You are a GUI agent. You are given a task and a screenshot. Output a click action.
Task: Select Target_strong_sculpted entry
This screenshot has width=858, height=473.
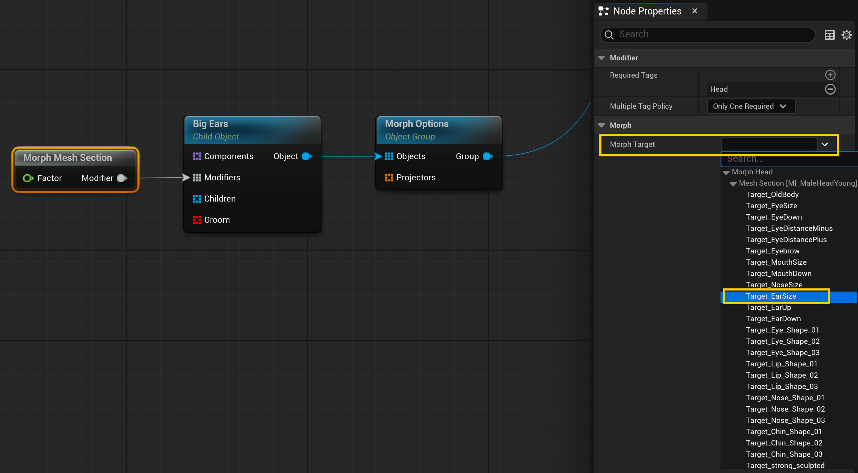[x=785, y=466]
